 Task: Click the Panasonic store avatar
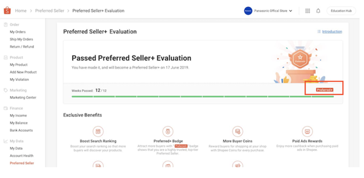point(248,11)
